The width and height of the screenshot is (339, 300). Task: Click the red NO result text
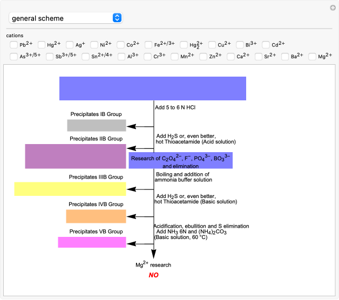[x=153, y=275]
